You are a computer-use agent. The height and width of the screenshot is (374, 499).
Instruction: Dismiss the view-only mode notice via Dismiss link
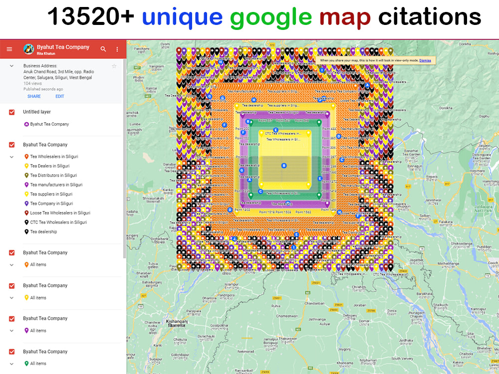(x=425, y=60)
